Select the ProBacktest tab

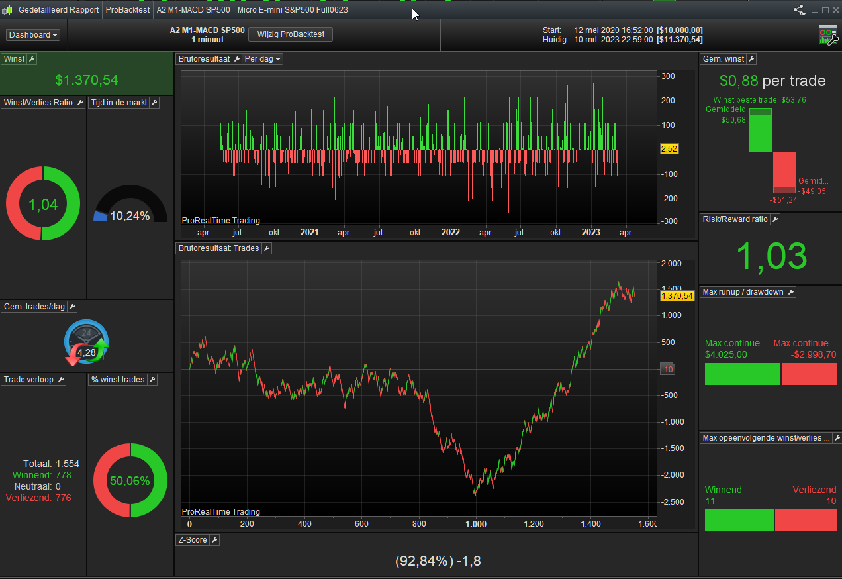tap(128, 10)
